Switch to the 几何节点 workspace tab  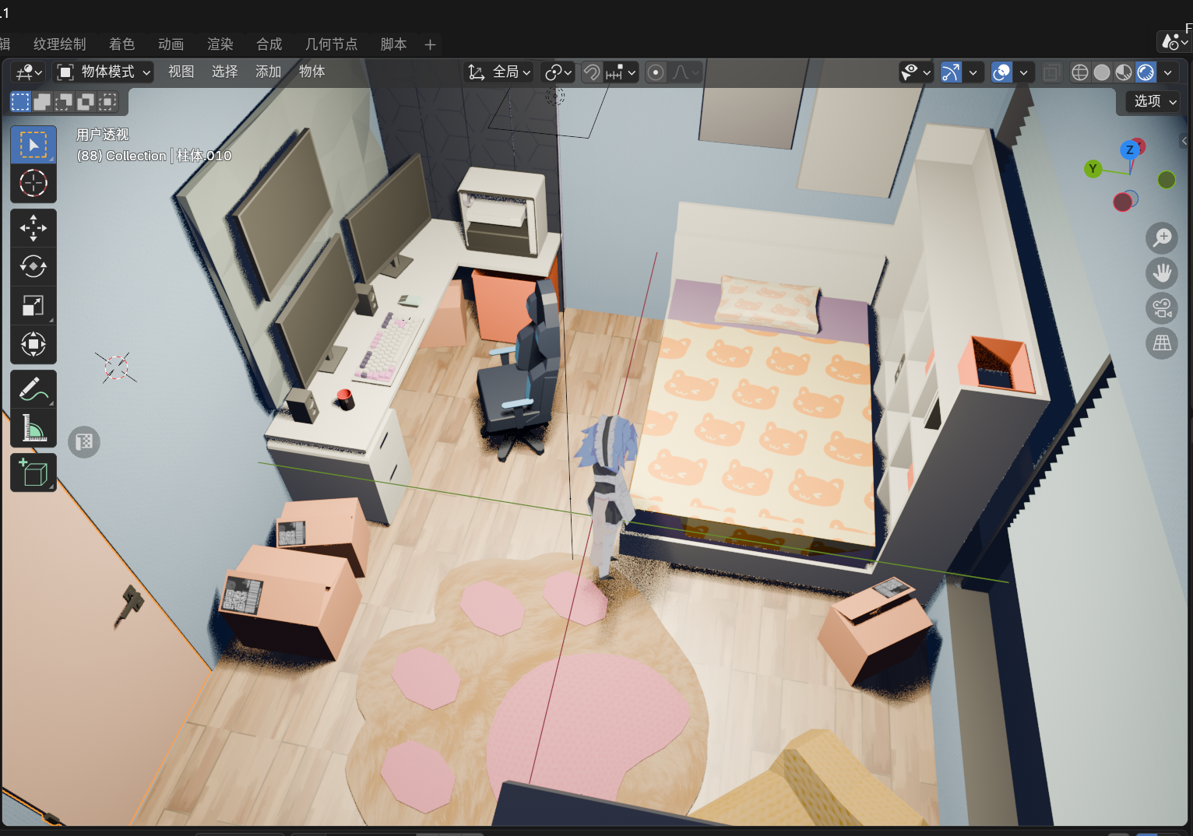(331, 44)
